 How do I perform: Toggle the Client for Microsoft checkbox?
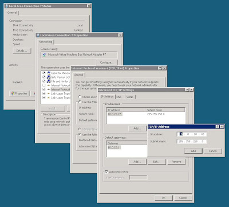point(44,73)
